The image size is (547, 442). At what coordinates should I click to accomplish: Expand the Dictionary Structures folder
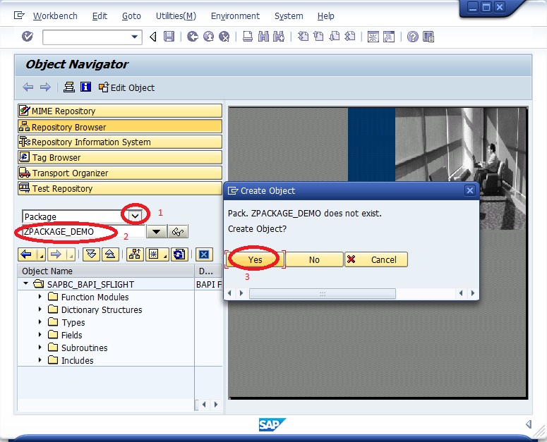point(40,309)
